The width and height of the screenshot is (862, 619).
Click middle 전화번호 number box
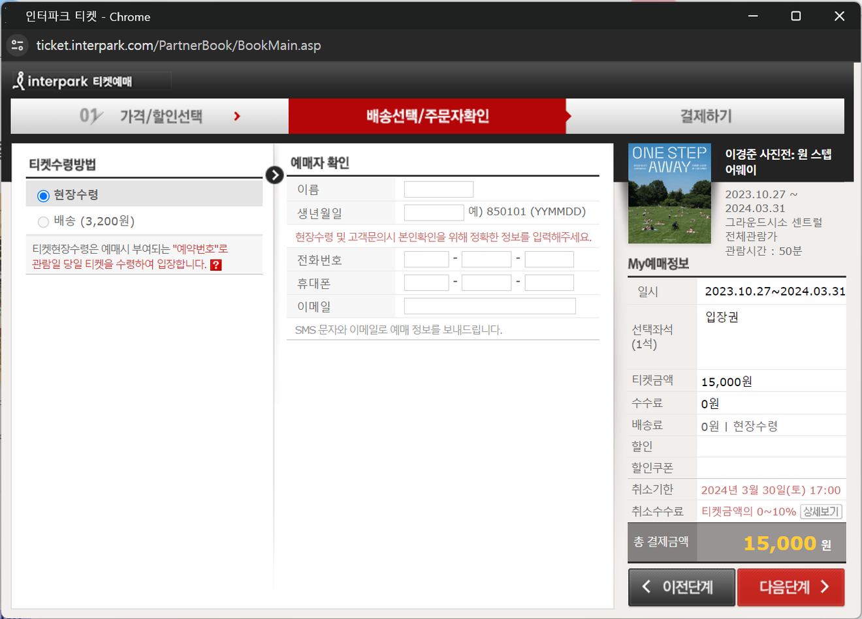point(487,260)
